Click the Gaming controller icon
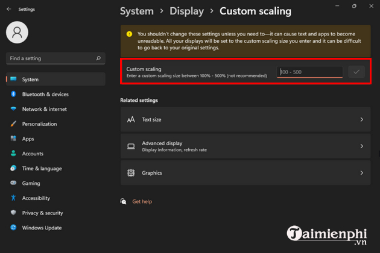 tap(13, 183)
